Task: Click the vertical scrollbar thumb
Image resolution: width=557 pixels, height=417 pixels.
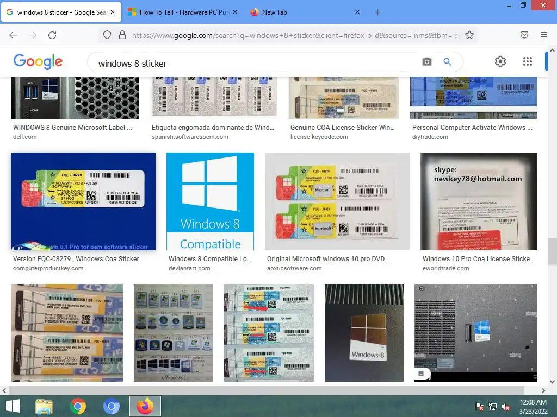Action: click(x=552, y=251)
